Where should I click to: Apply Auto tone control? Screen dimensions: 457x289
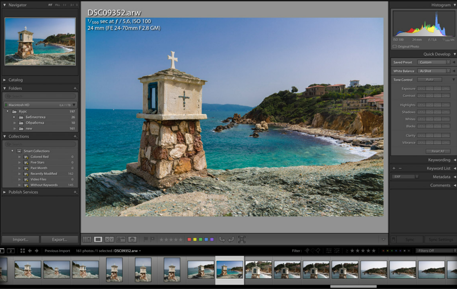coord(429,80)
